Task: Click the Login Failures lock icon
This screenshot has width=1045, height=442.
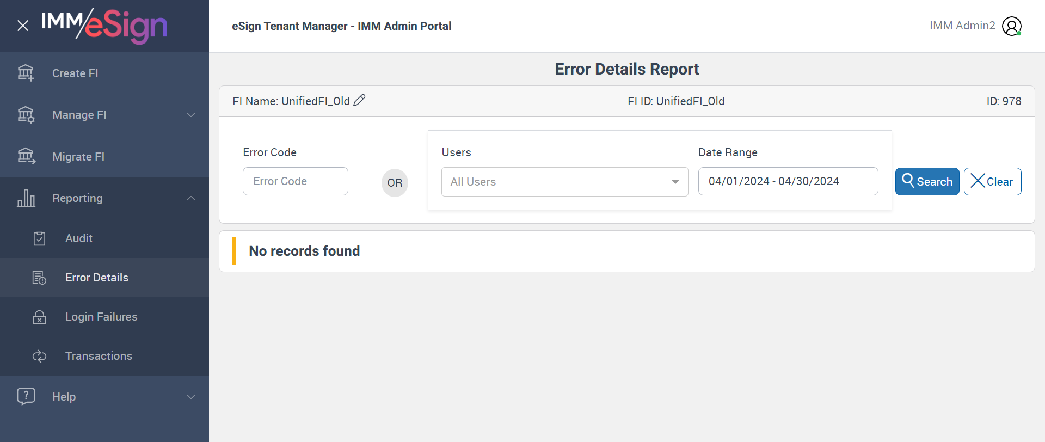Action: pyautogui.click(x=39, y=317)
